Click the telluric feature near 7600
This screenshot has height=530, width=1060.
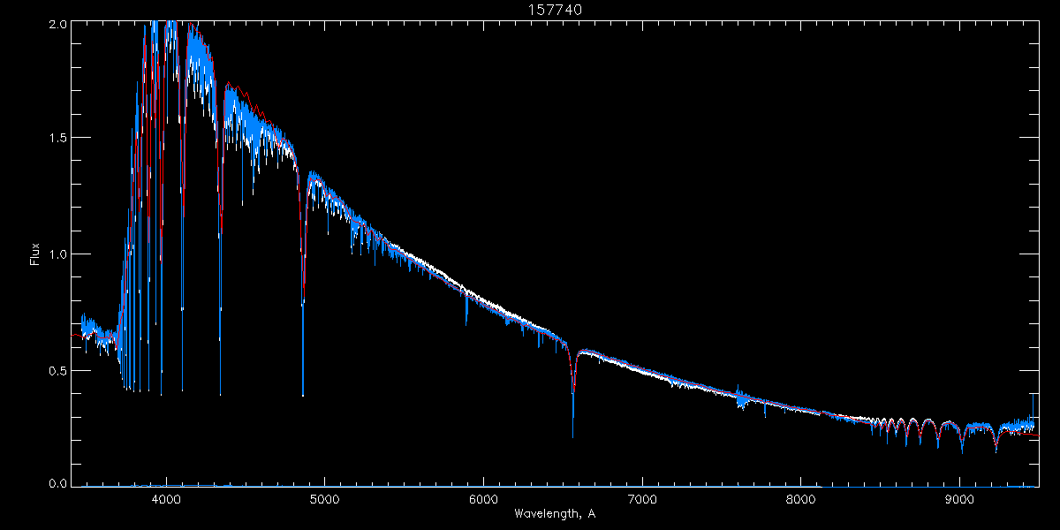(742, 399)
